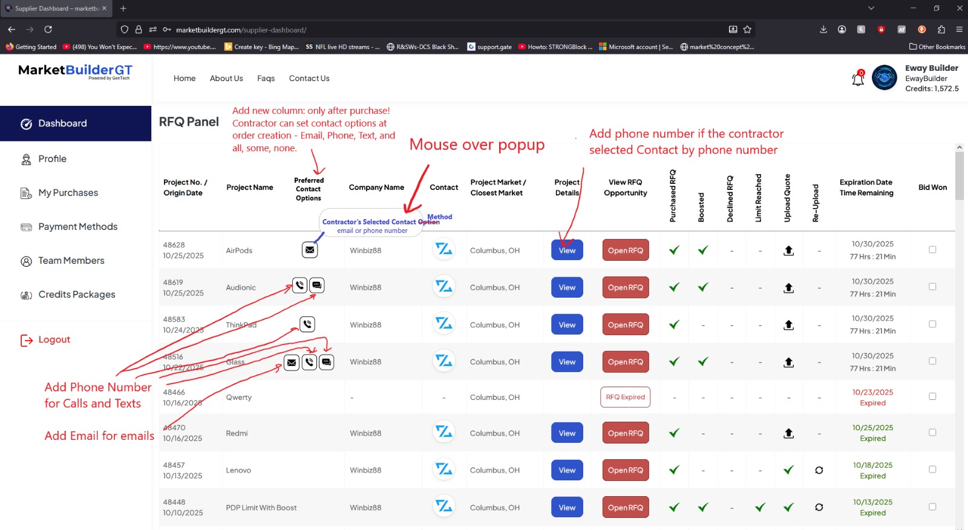This screenshot has width=968, height=530.
Task: Open Other Bookmarks folder
Action: click(x=937, y=47)
